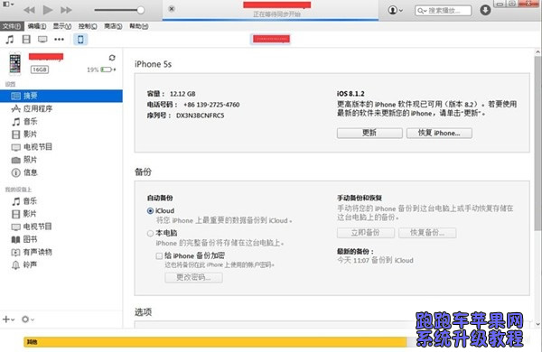
Task: Click the 更新 button
Action: coord(369,133)
